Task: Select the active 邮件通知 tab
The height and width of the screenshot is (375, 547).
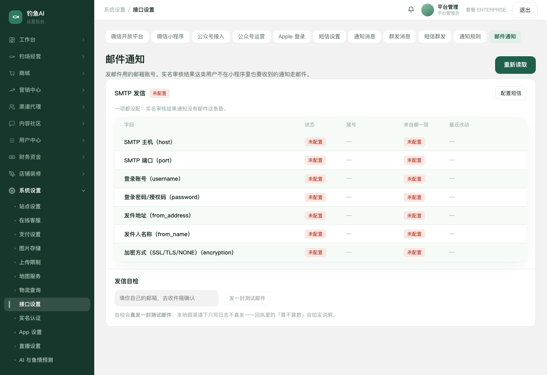Action: (505, 37)
